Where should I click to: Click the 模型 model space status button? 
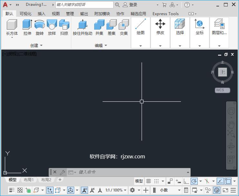(139, 181)
